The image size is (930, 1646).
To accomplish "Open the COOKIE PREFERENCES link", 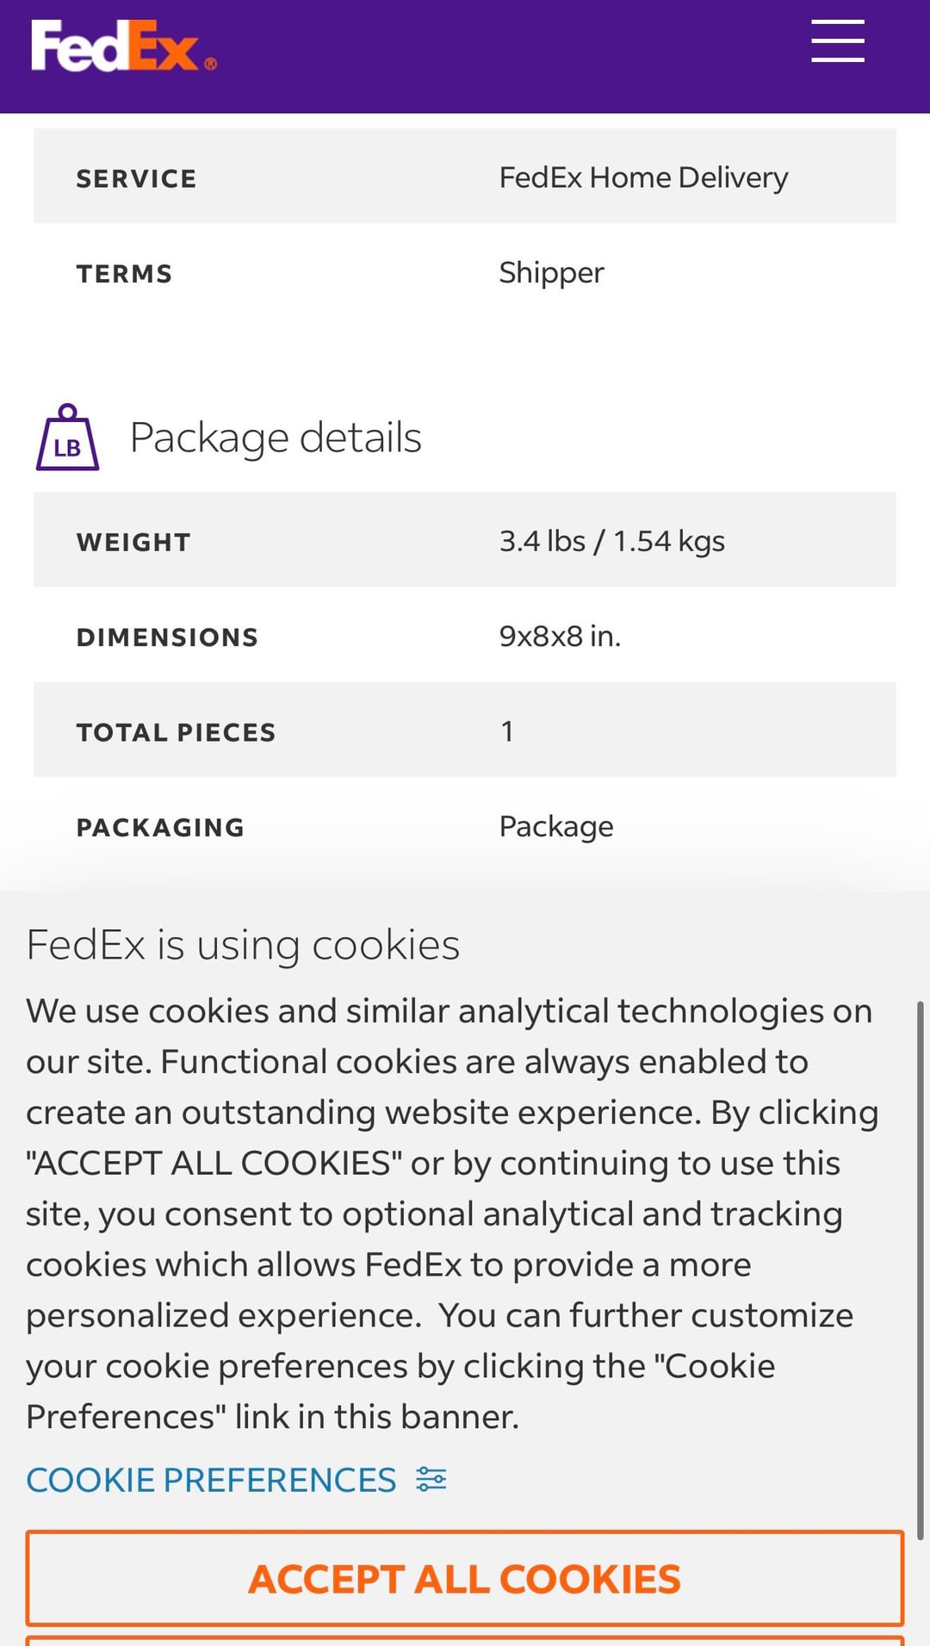I will (x=211, y=1480).
